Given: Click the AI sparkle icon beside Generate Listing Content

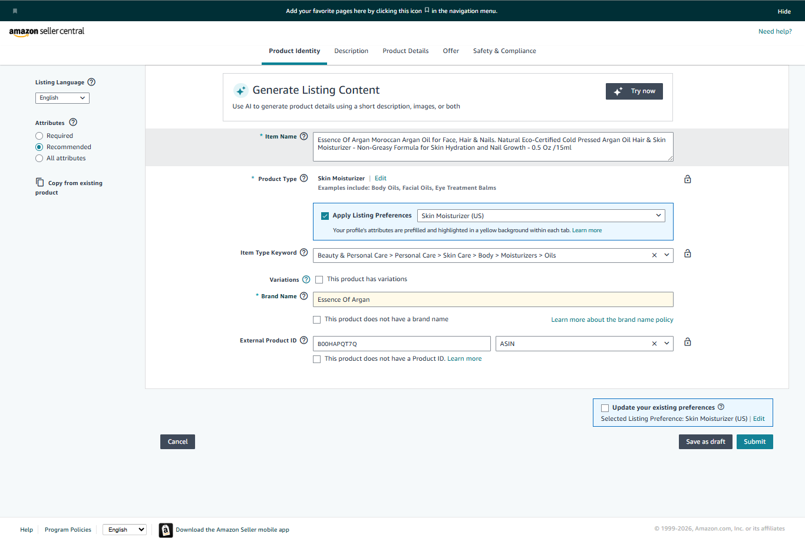Looking at the screenshot, I should [x=240, y=90].
